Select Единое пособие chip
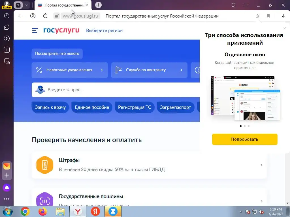 tap(92, 107)
